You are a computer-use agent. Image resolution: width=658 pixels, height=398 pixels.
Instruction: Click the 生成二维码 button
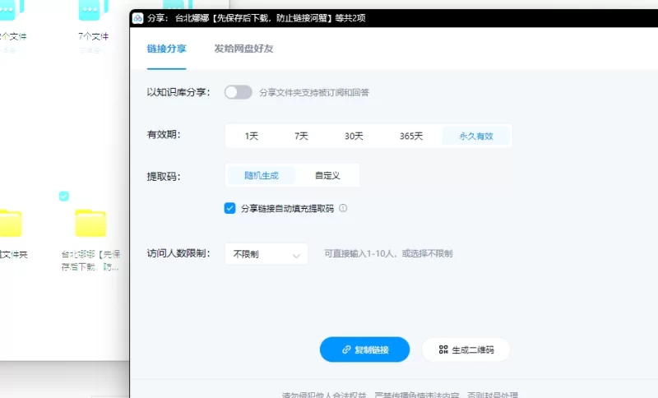click(466, 349)
